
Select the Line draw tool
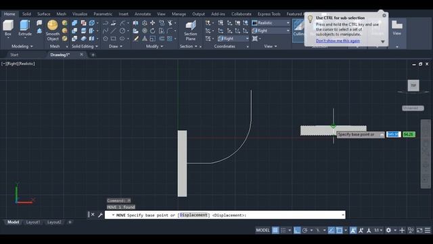point(113,30)
